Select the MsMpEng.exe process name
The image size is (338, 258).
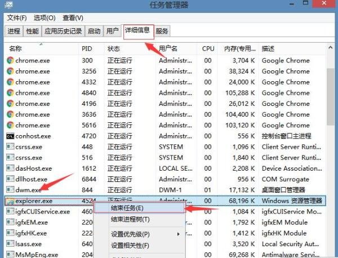pyautogui.click(x=37, y=255)
